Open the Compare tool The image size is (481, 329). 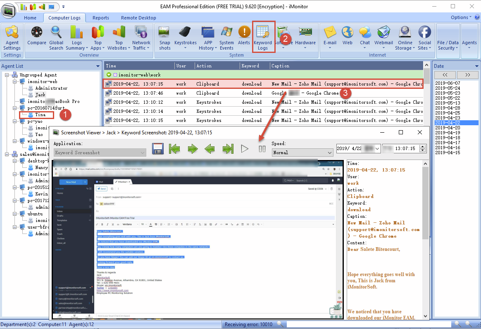tap(36, 36)
